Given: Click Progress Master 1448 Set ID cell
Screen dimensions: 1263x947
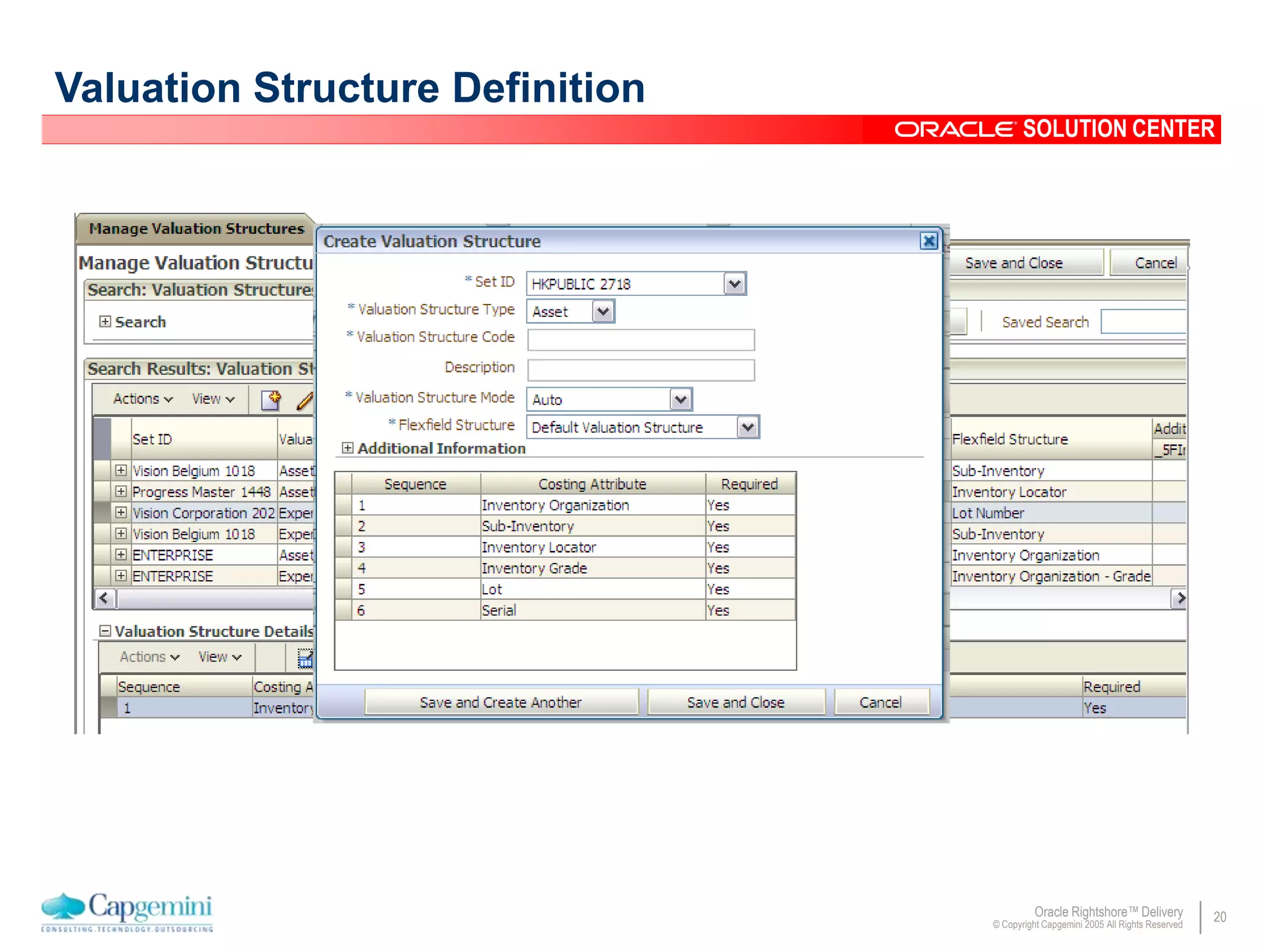Looking at the screenshot, I should [204, 492].
